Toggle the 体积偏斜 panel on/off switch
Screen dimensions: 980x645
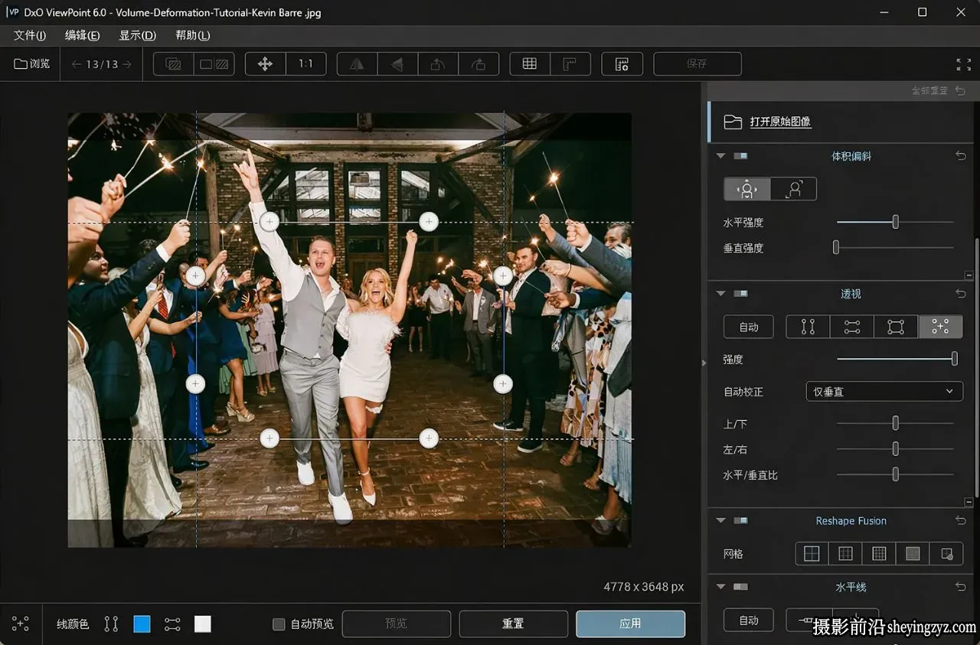point(740,156)
